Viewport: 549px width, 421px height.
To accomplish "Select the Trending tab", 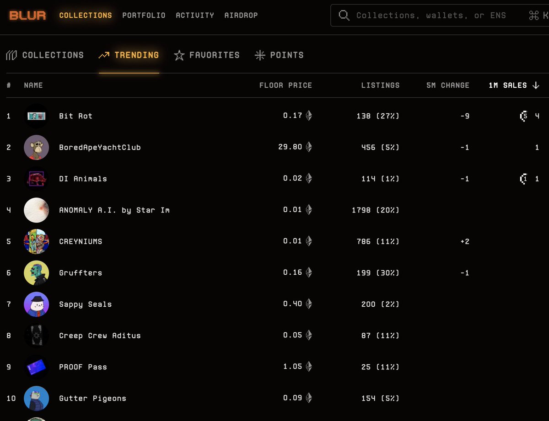I will pos(129,55).
